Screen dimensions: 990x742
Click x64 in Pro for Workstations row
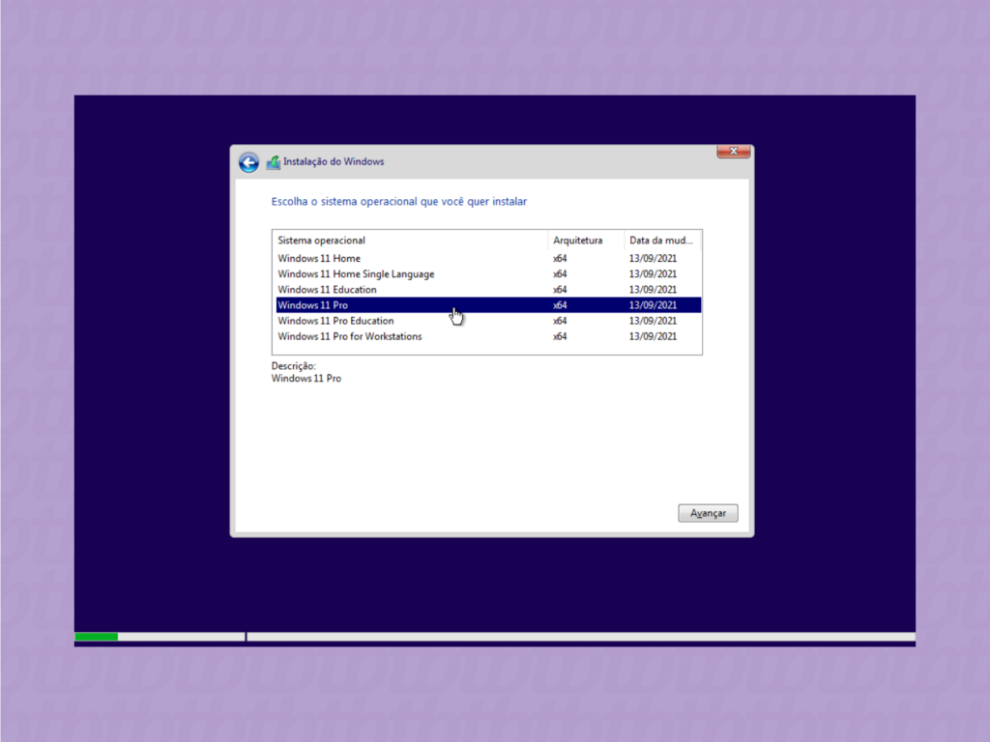[x=560, y=336]
